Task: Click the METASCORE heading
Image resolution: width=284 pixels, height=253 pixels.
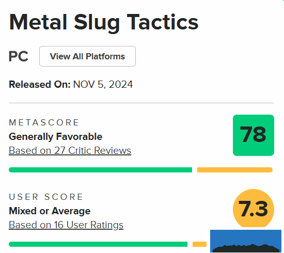Action: [x=44, y=122]
